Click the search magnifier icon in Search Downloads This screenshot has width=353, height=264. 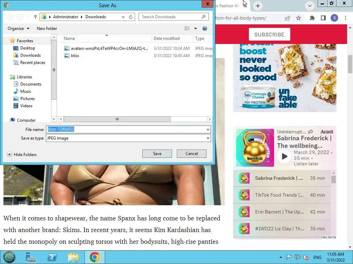click(x=203, y=16)
